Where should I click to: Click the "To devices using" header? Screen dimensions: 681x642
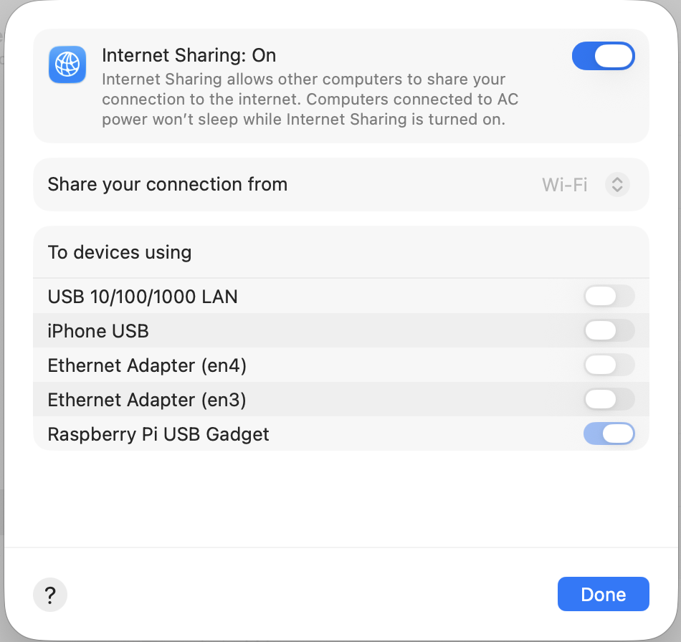pyautogui.click(x=120, y=252)
